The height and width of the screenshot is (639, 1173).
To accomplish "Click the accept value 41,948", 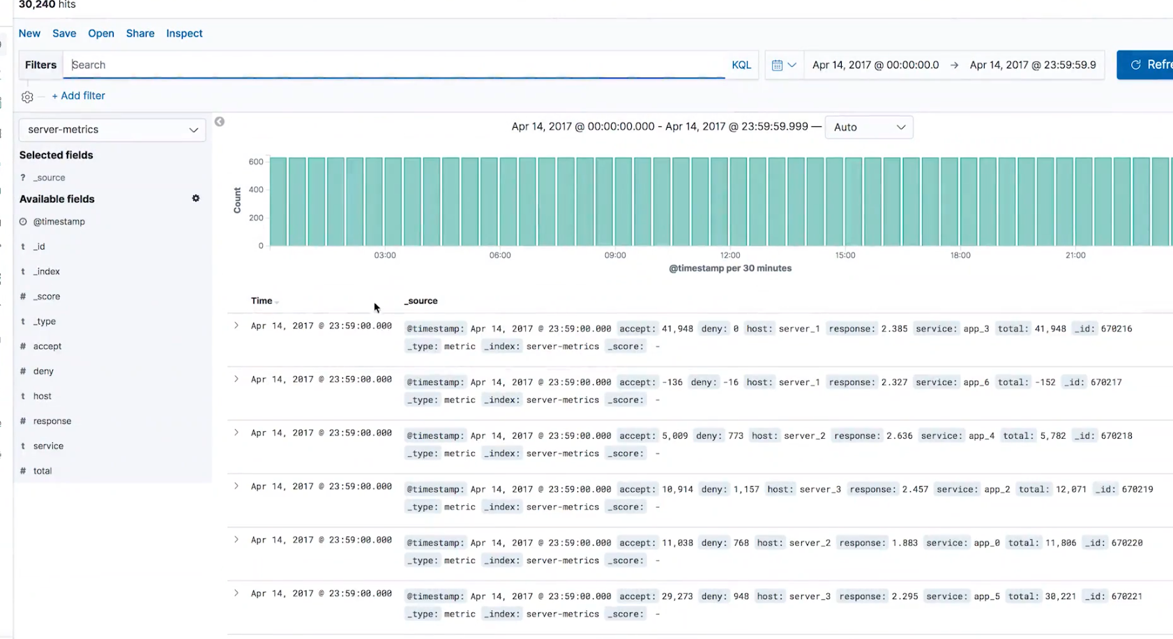I will tap(677, 329).
